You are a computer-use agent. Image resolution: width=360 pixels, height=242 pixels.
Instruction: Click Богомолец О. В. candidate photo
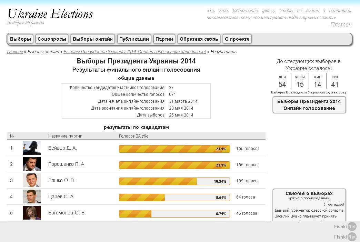point(32,213)
